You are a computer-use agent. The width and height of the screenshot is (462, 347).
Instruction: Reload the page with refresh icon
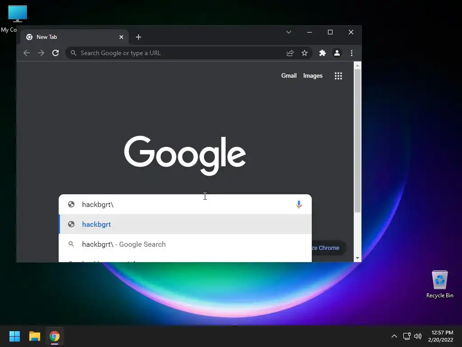coord(55,53)
